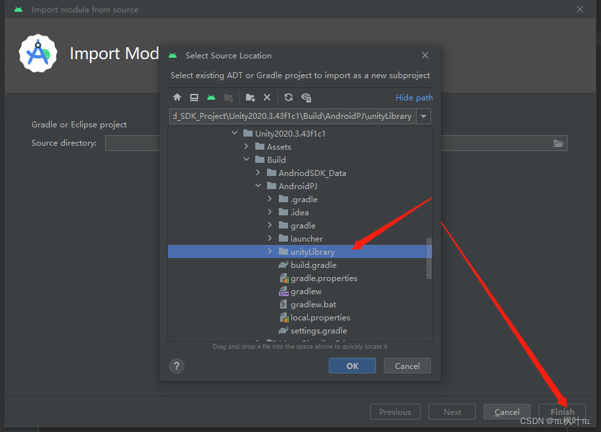Viewport: 601px width, 432px height.
Task: Click the Finish button in import wizard
Action: [562, 412]
